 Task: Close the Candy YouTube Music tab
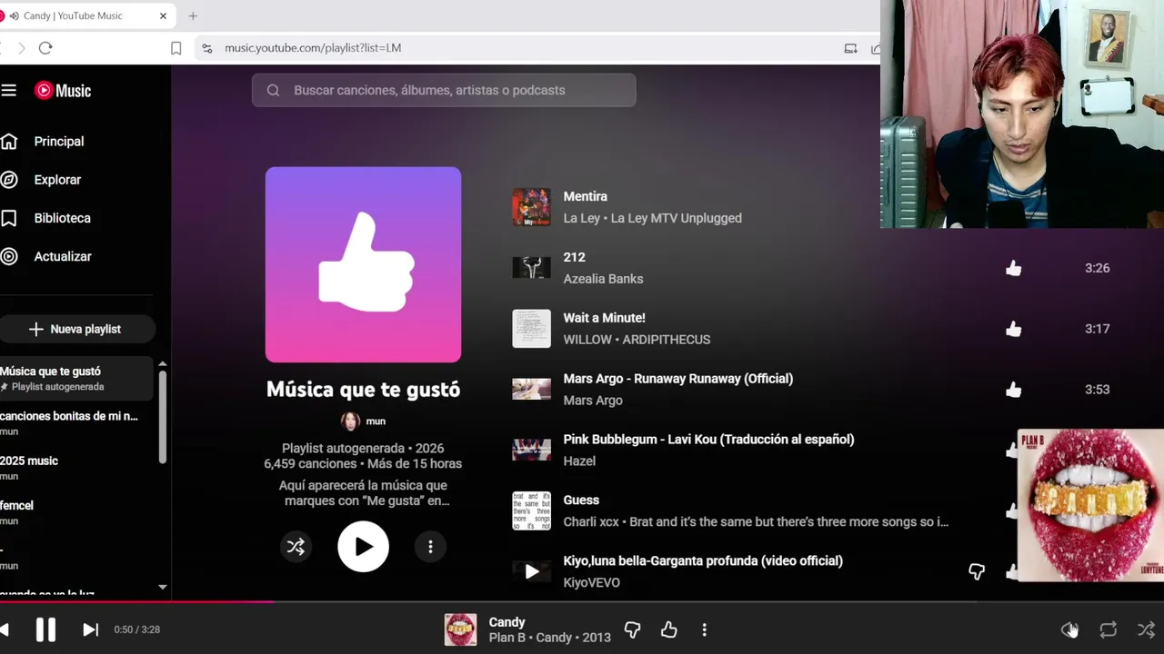click(x=163, y=16)
